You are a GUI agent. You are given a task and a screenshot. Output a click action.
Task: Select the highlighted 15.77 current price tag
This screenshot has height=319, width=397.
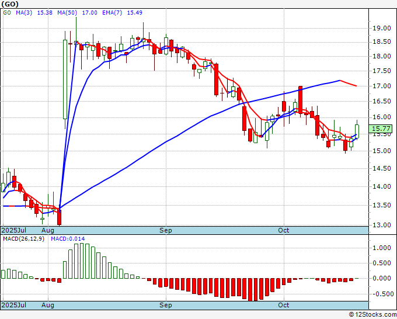381,129
